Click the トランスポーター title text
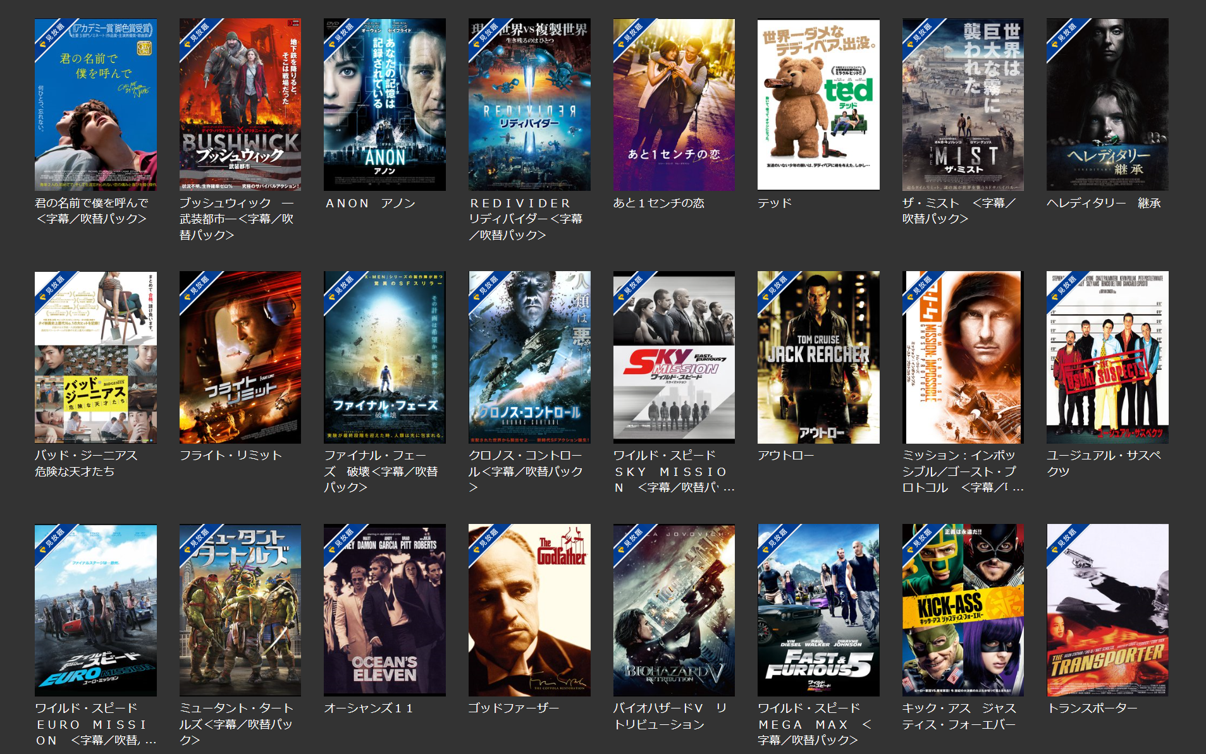 click(x=1092, y=708)
